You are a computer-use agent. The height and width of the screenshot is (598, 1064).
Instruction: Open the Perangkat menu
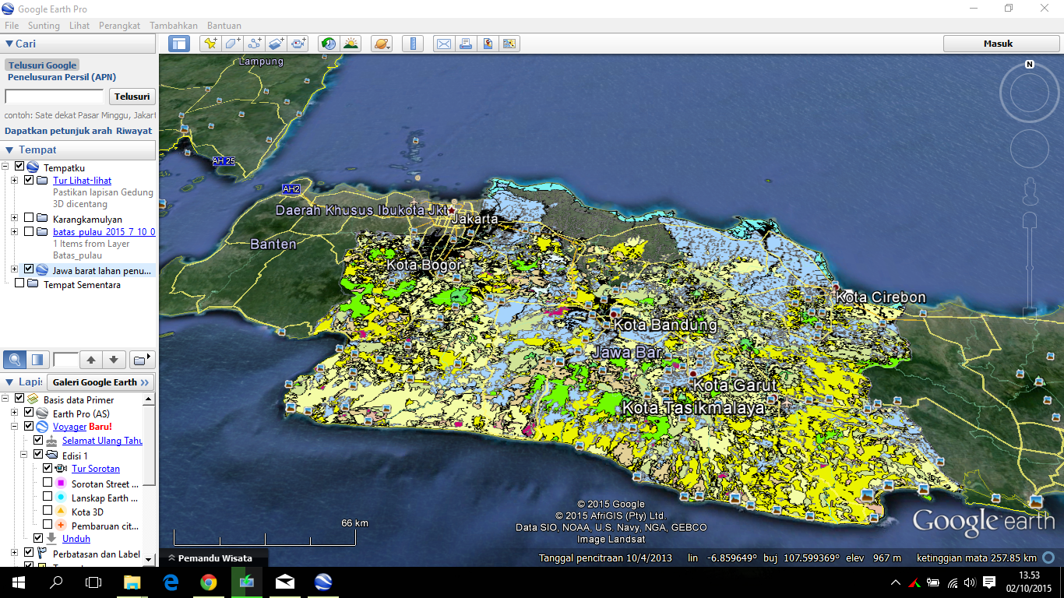click(119, 25)
